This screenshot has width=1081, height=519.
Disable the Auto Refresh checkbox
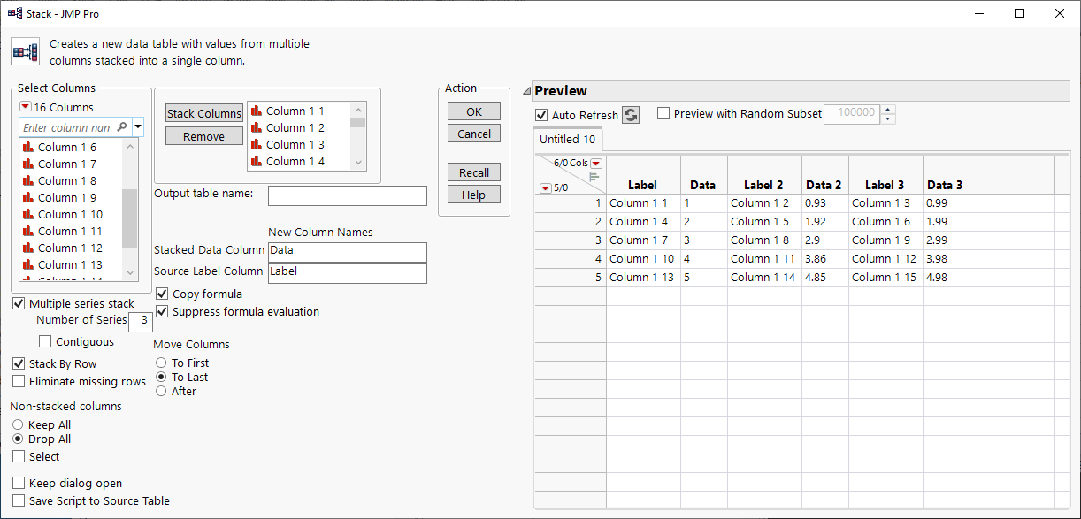pos(541,116)
